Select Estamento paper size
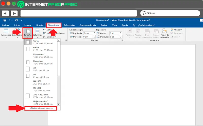 41,55
